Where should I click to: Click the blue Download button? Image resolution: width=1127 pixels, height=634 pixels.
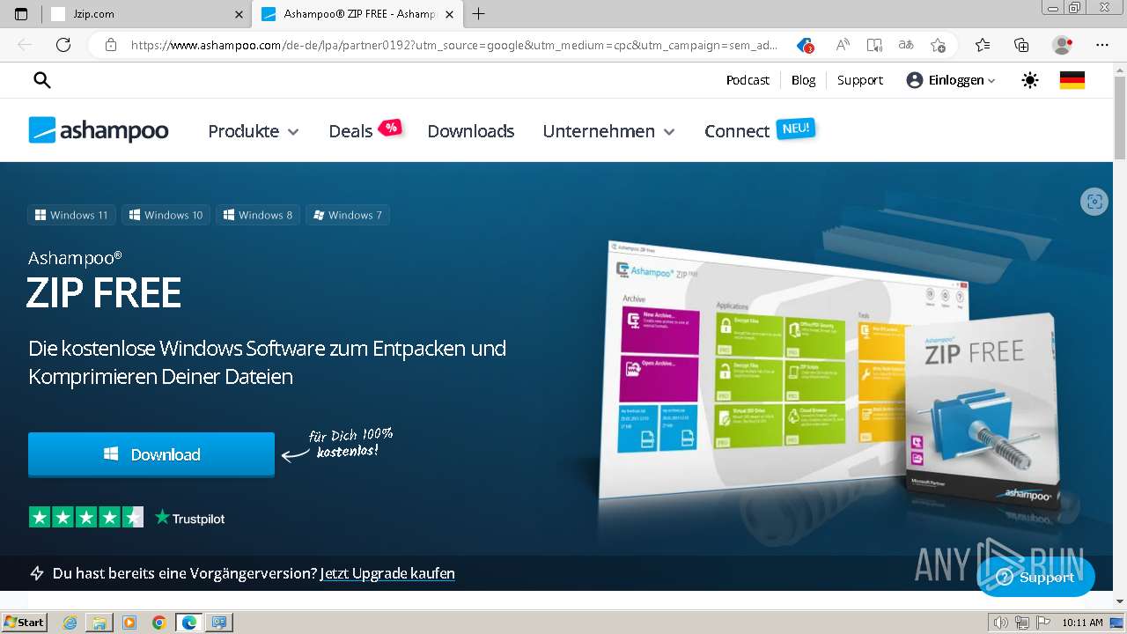[x=151, y=454]
